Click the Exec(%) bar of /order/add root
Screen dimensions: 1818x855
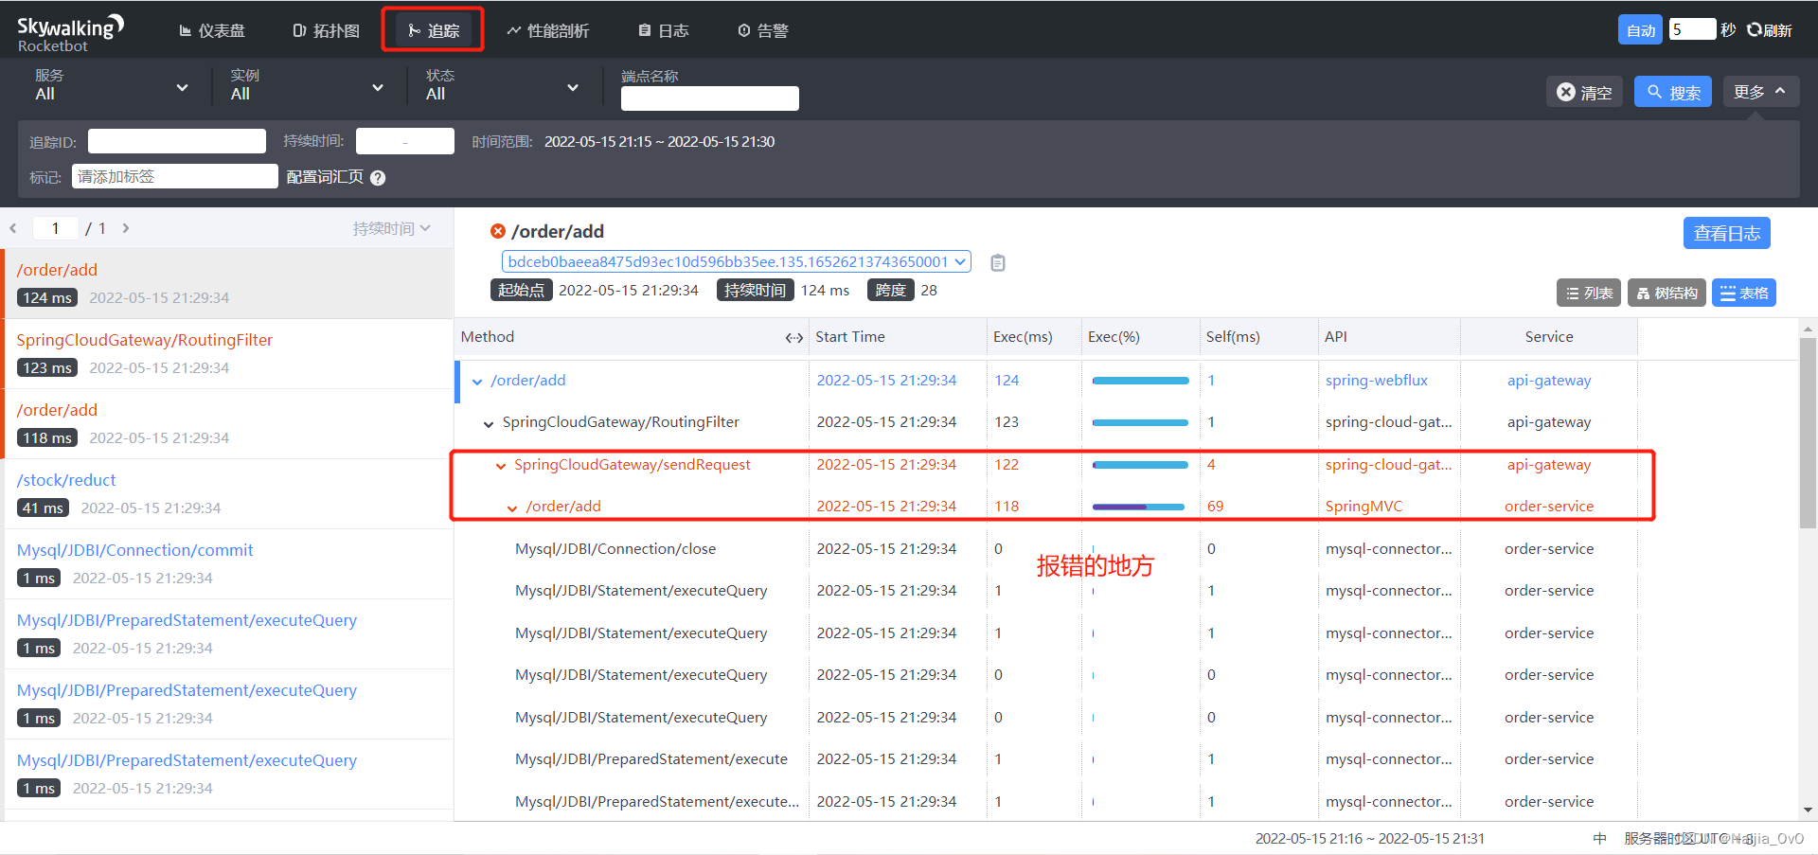1140,381
